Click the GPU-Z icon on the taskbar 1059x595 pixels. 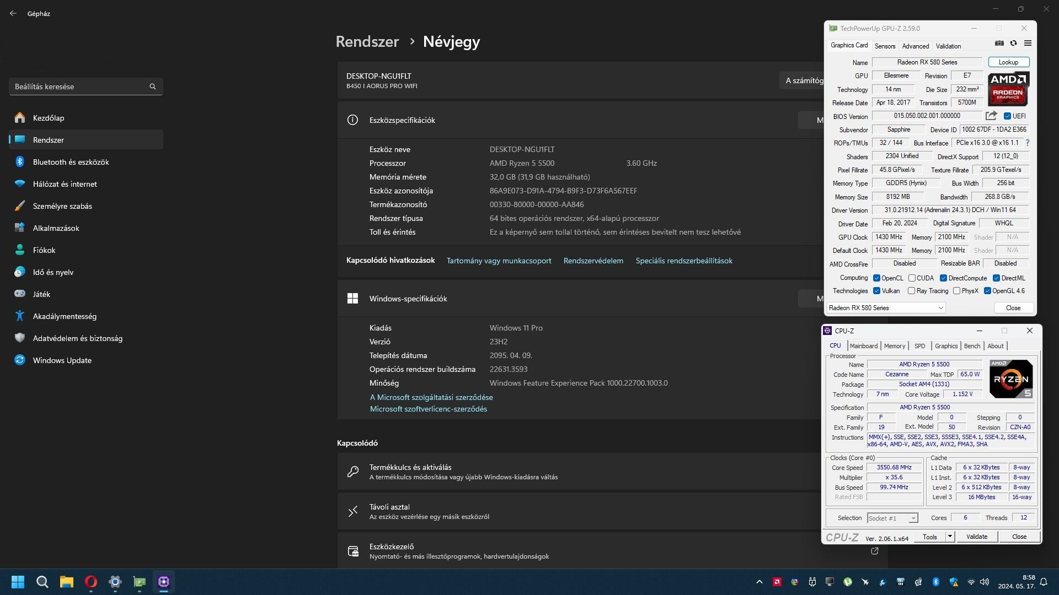[x=140, y=582]
